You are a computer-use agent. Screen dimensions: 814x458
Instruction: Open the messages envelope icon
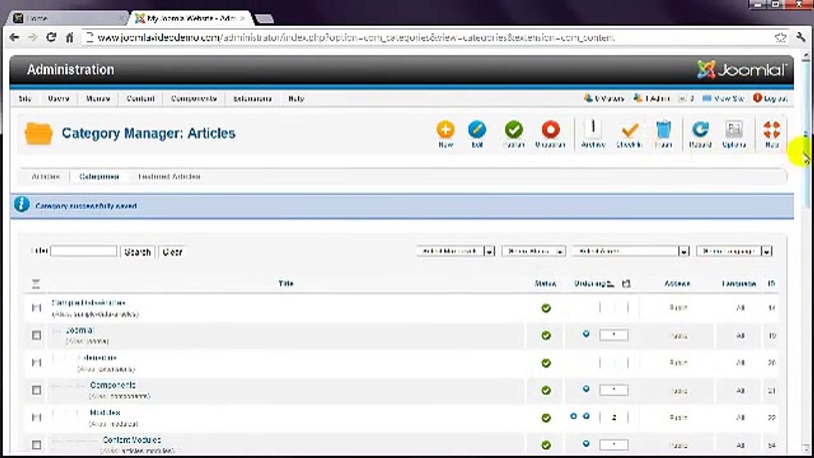(682, 99)
